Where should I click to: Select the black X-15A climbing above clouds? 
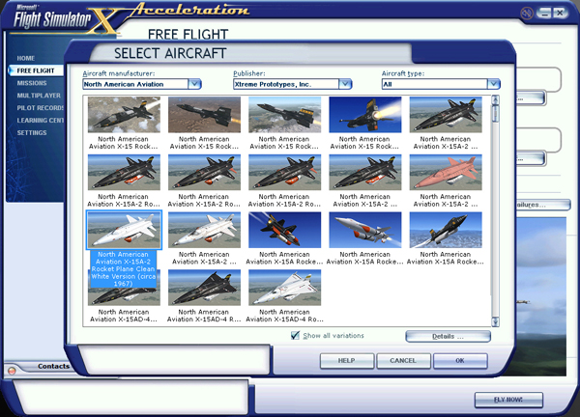[446, 230]
